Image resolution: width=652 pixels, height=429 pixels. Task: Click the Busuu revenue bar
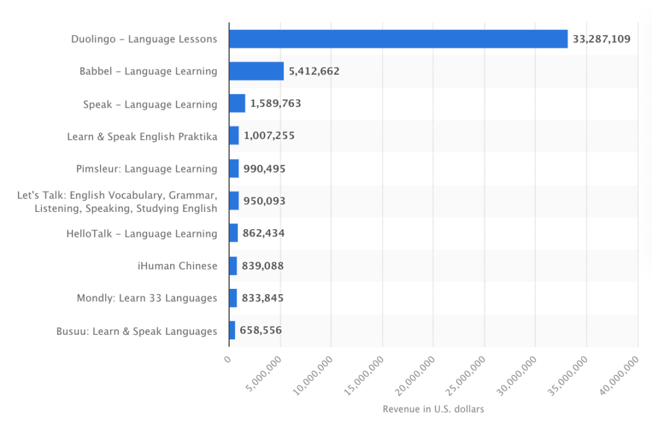click(x=232, y=330)
